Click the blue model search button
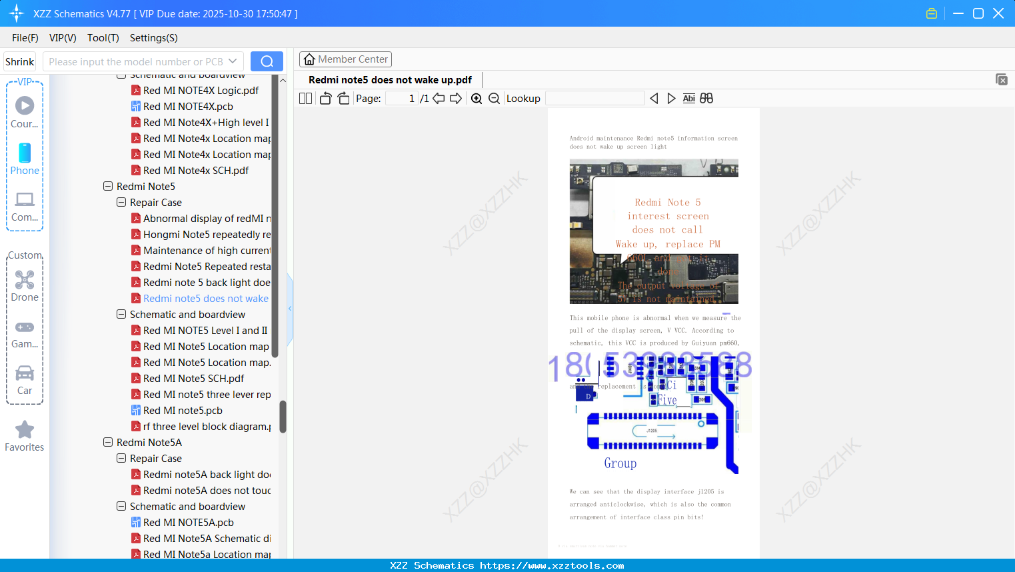1015x572 pixels. pyautogui.click(x=267, y=61)
